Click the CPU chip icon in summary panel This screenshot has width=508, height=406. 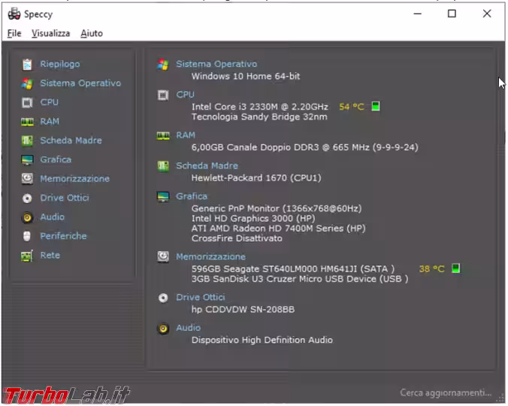click(163, 95)
